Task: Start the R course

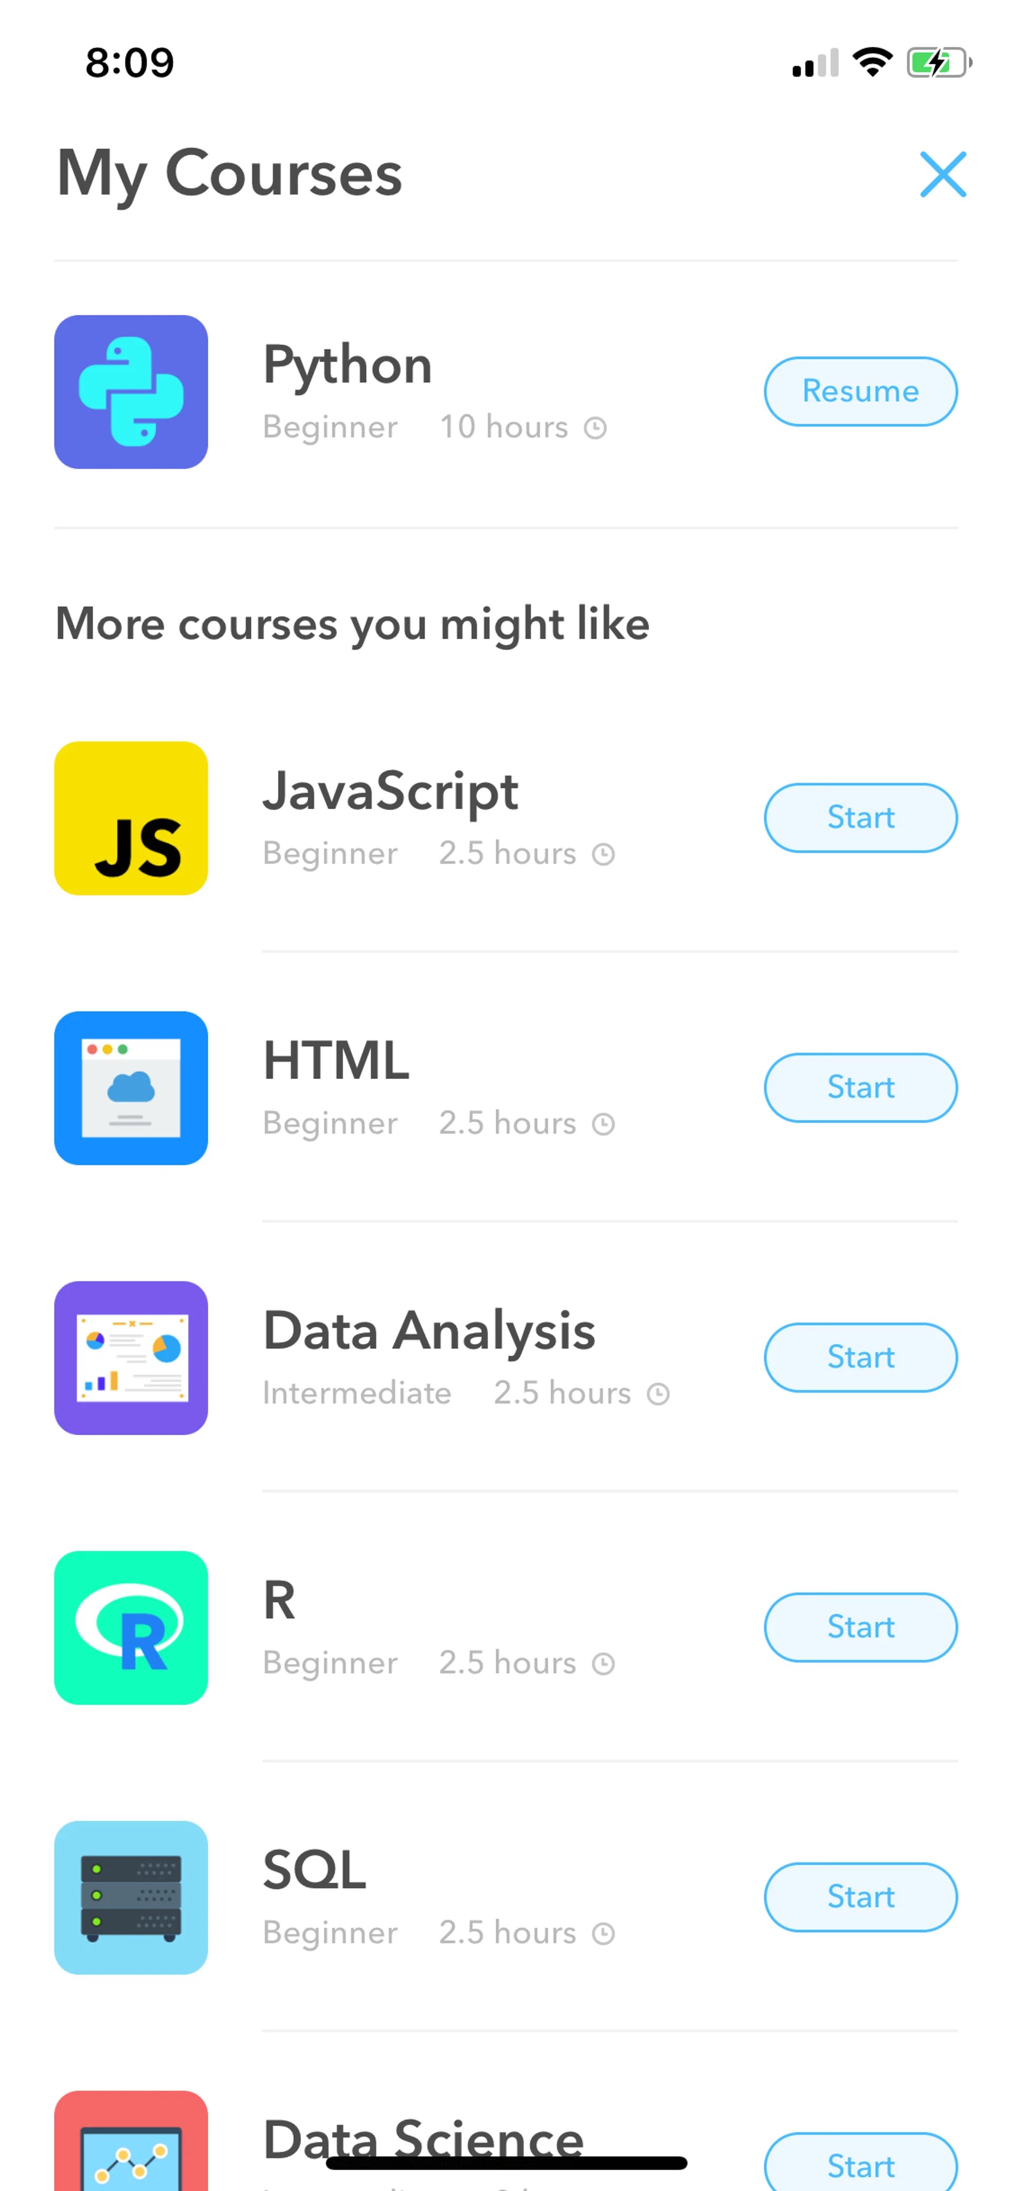Action: pos(860,1627)
